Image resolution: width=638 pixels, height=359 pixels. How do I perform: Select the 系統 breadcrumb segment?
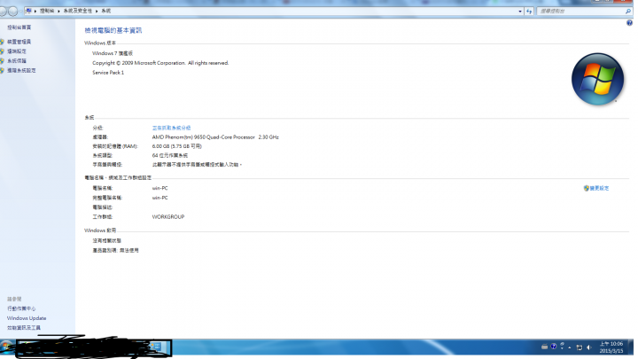pos(105,11)
